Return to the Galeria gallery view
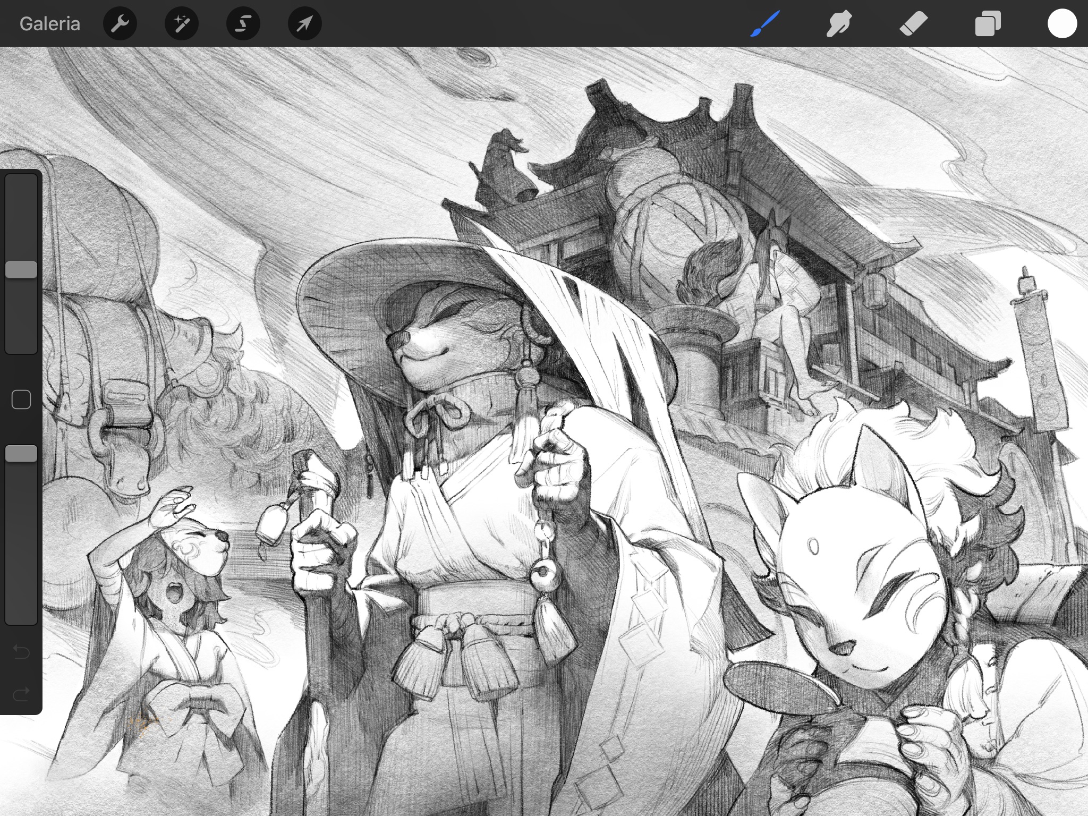This screenshot has height=816, width=1088. pyautogui.click(x=49, y=24)
